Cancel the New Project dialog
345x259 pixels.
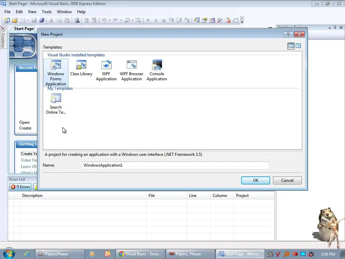tap(287, 180)
